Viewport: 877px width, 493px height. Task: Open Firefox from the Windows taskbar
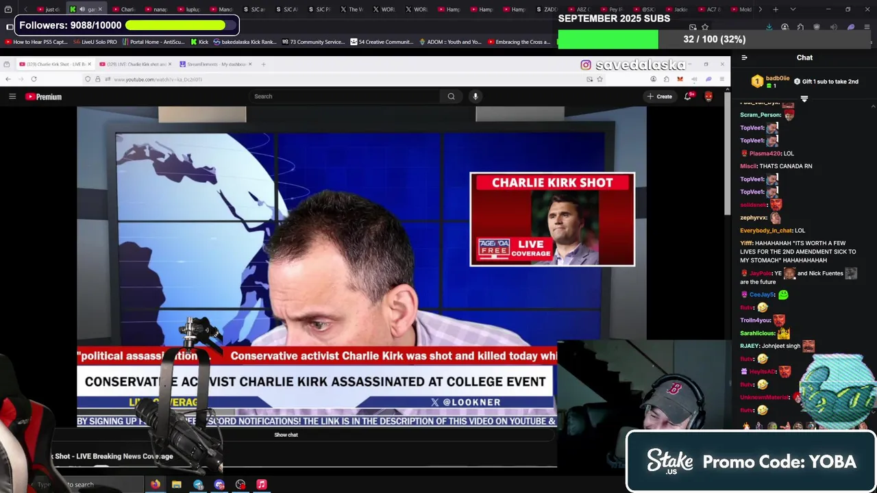pyautogui.click(x=156, y=485)
